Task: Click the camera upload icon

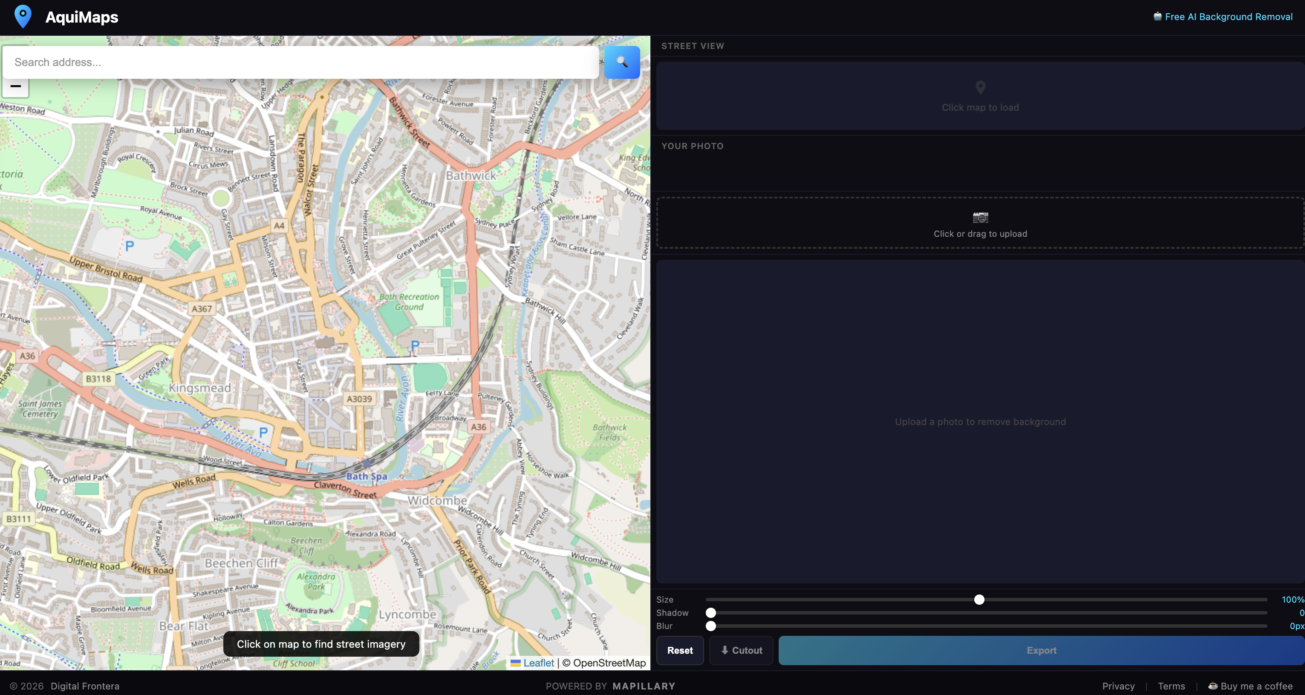Action: point(980,218)
